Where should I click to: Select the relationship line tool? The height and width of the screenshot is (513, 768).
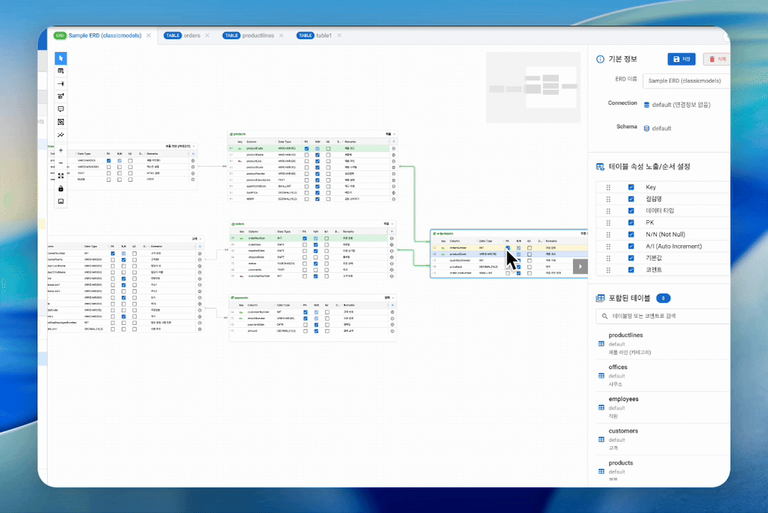[x=61, y=83]
